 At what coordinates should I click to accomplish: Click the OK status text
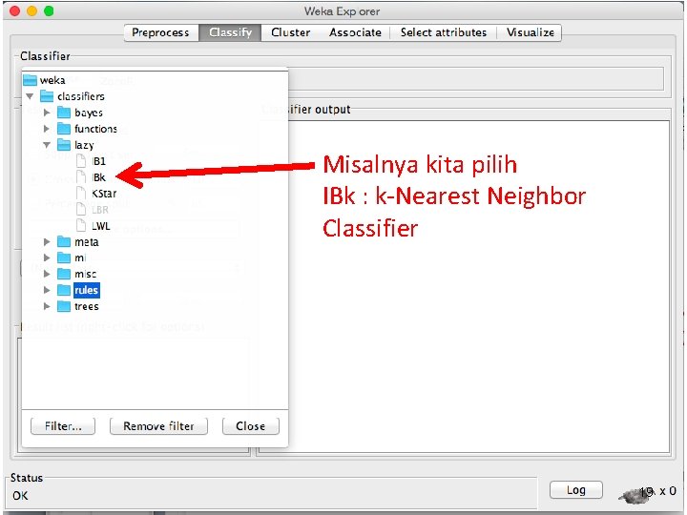tap(20, 496)
